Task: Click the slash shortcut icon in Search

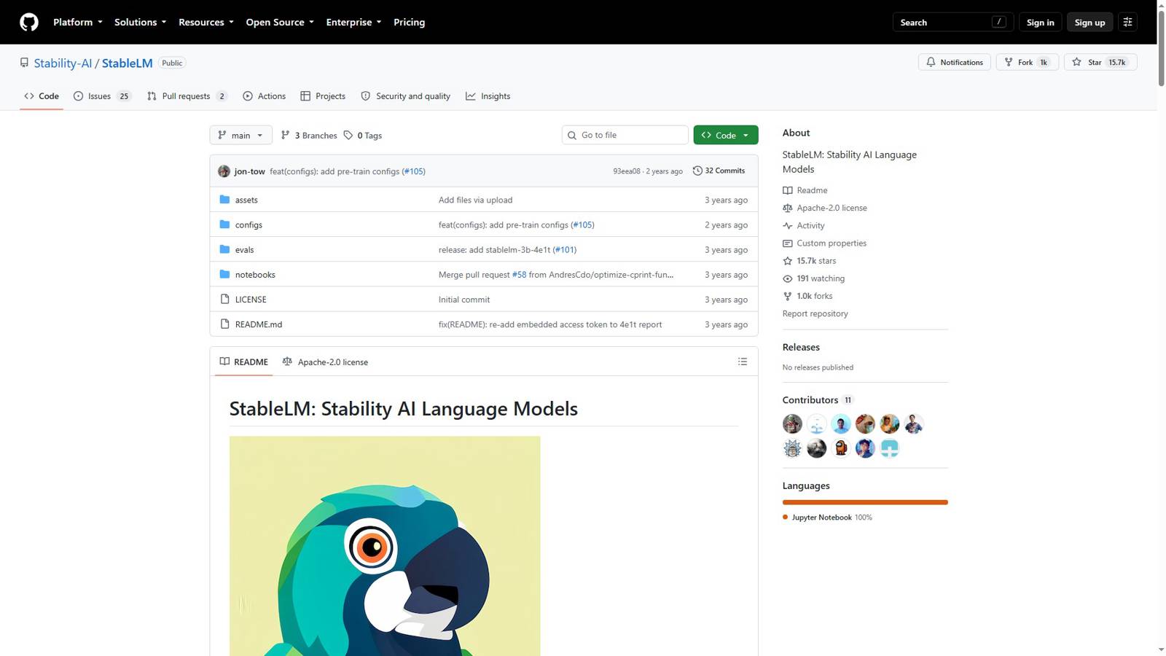Action: pos(998,22)
